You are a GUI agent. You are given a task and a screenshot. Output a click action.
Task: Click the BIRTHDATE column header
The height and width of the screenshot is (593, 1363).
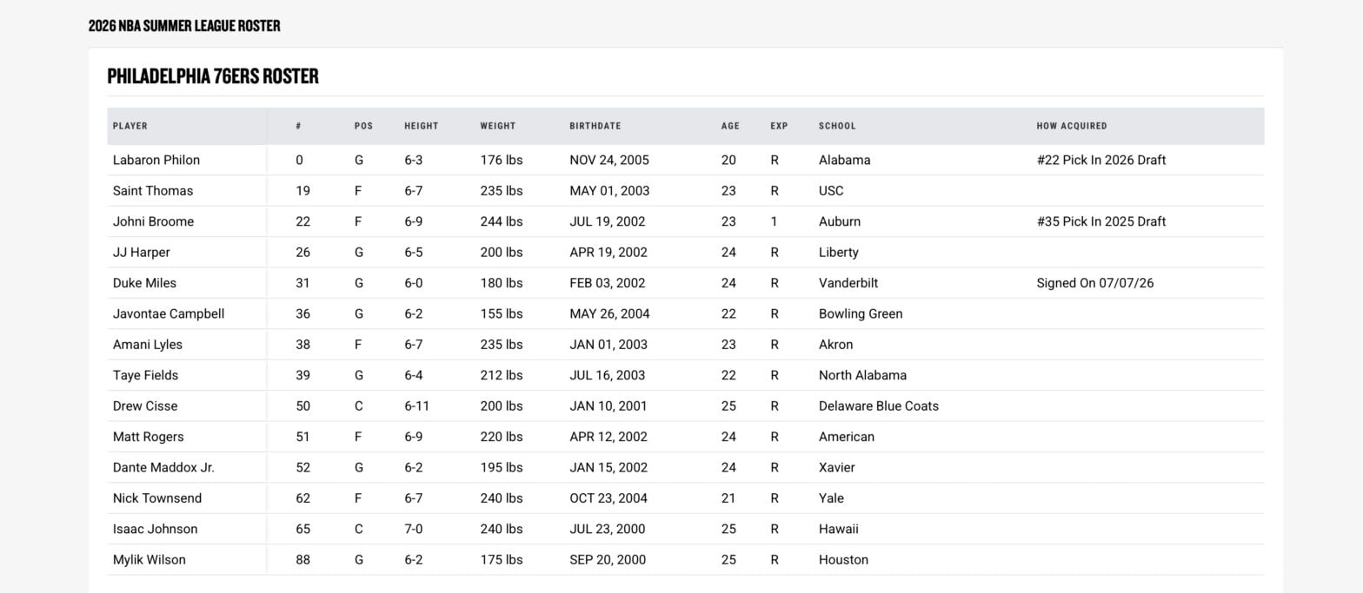(595, 126)
